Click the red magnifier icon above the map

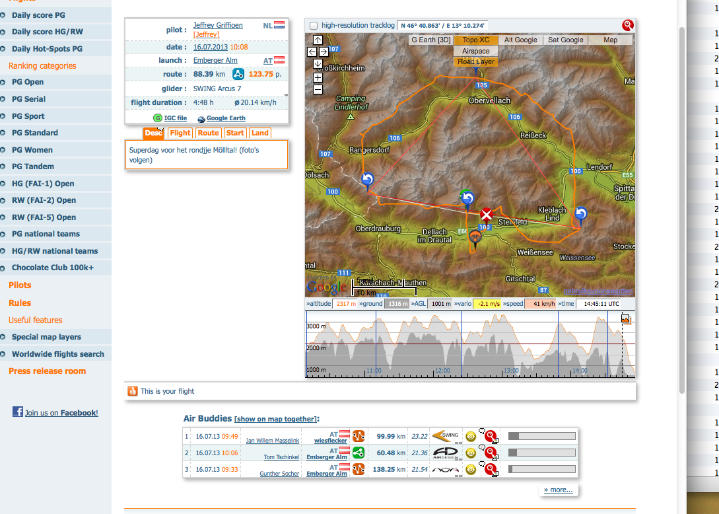627,25
